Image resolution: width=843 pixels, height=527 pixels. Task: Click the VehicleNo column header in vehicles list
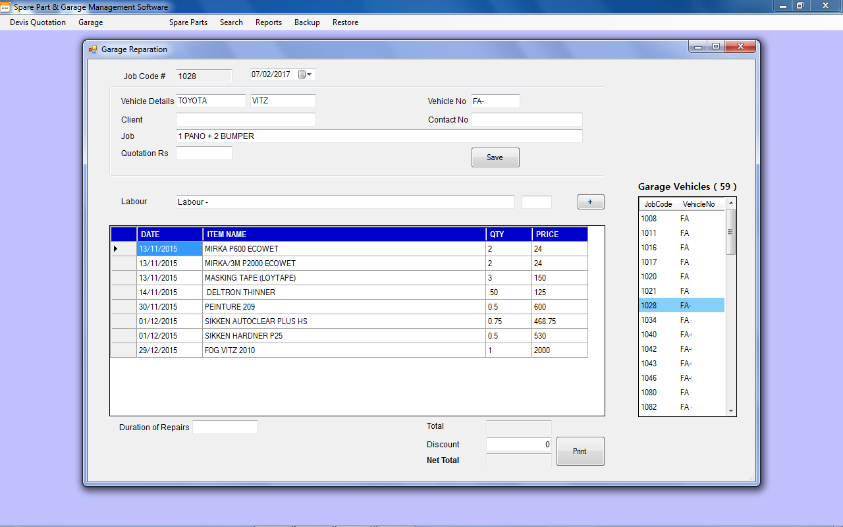coord(701,204)
